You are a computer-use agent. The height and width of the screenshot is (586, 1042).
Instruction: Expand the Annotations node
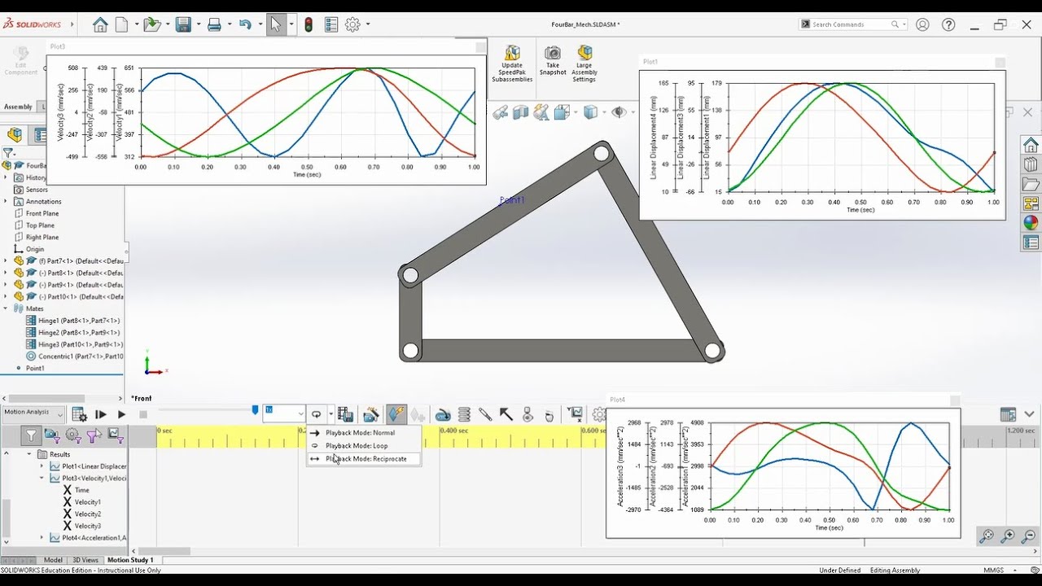[x=7, y=201]
